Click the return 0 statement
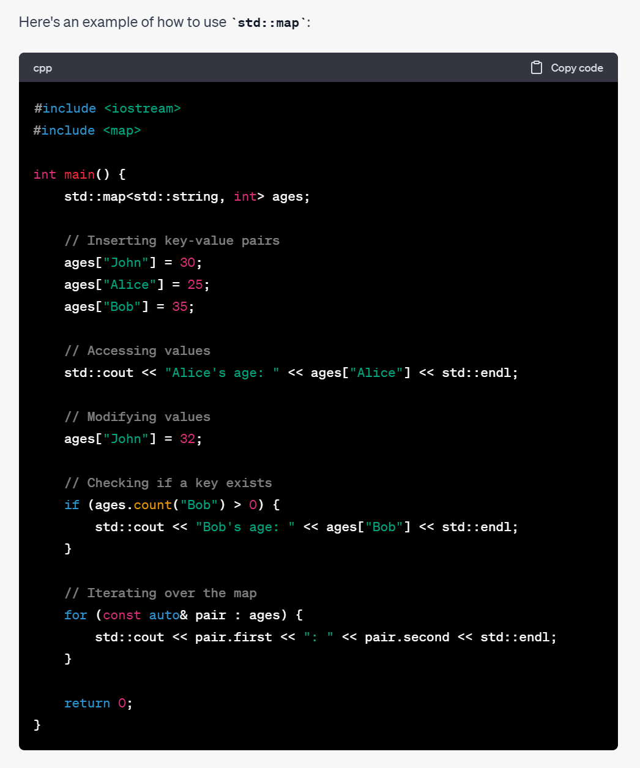 click(x=98, y=703)
